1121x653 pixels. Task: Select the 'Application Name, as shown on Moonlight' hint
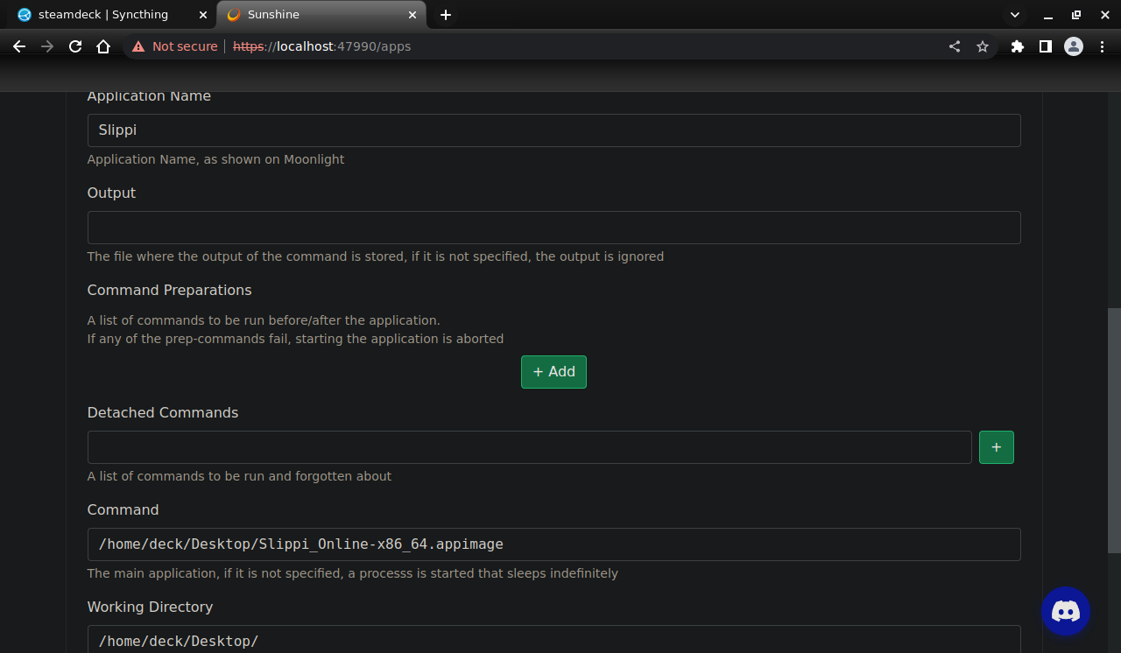click(x=215, y=159)
